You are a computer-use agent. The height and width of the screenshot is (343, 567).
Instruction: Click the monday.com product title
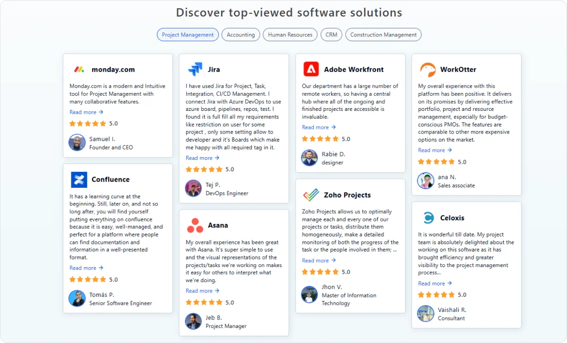pos(113,69)
